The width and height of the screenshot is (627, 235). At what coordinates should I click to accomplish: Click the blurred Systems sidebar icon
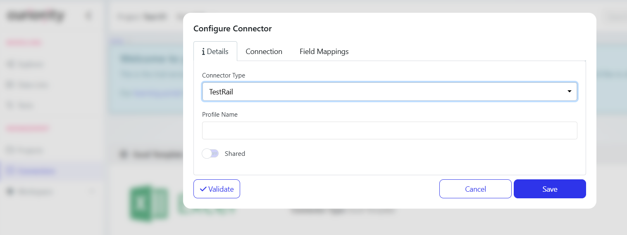point(10,64)
